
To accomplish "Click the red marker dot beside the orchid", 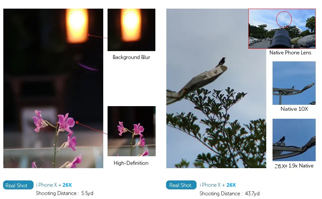I will 77,122.
